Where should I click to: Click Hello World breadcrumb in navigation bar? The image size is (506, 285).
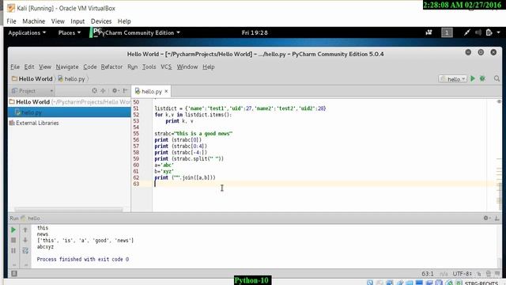click(32, 79)
